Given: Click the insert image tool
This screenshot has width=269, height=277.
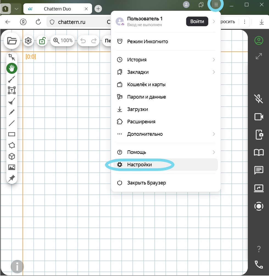Looking at the screenshot, I should click(12, 167).
